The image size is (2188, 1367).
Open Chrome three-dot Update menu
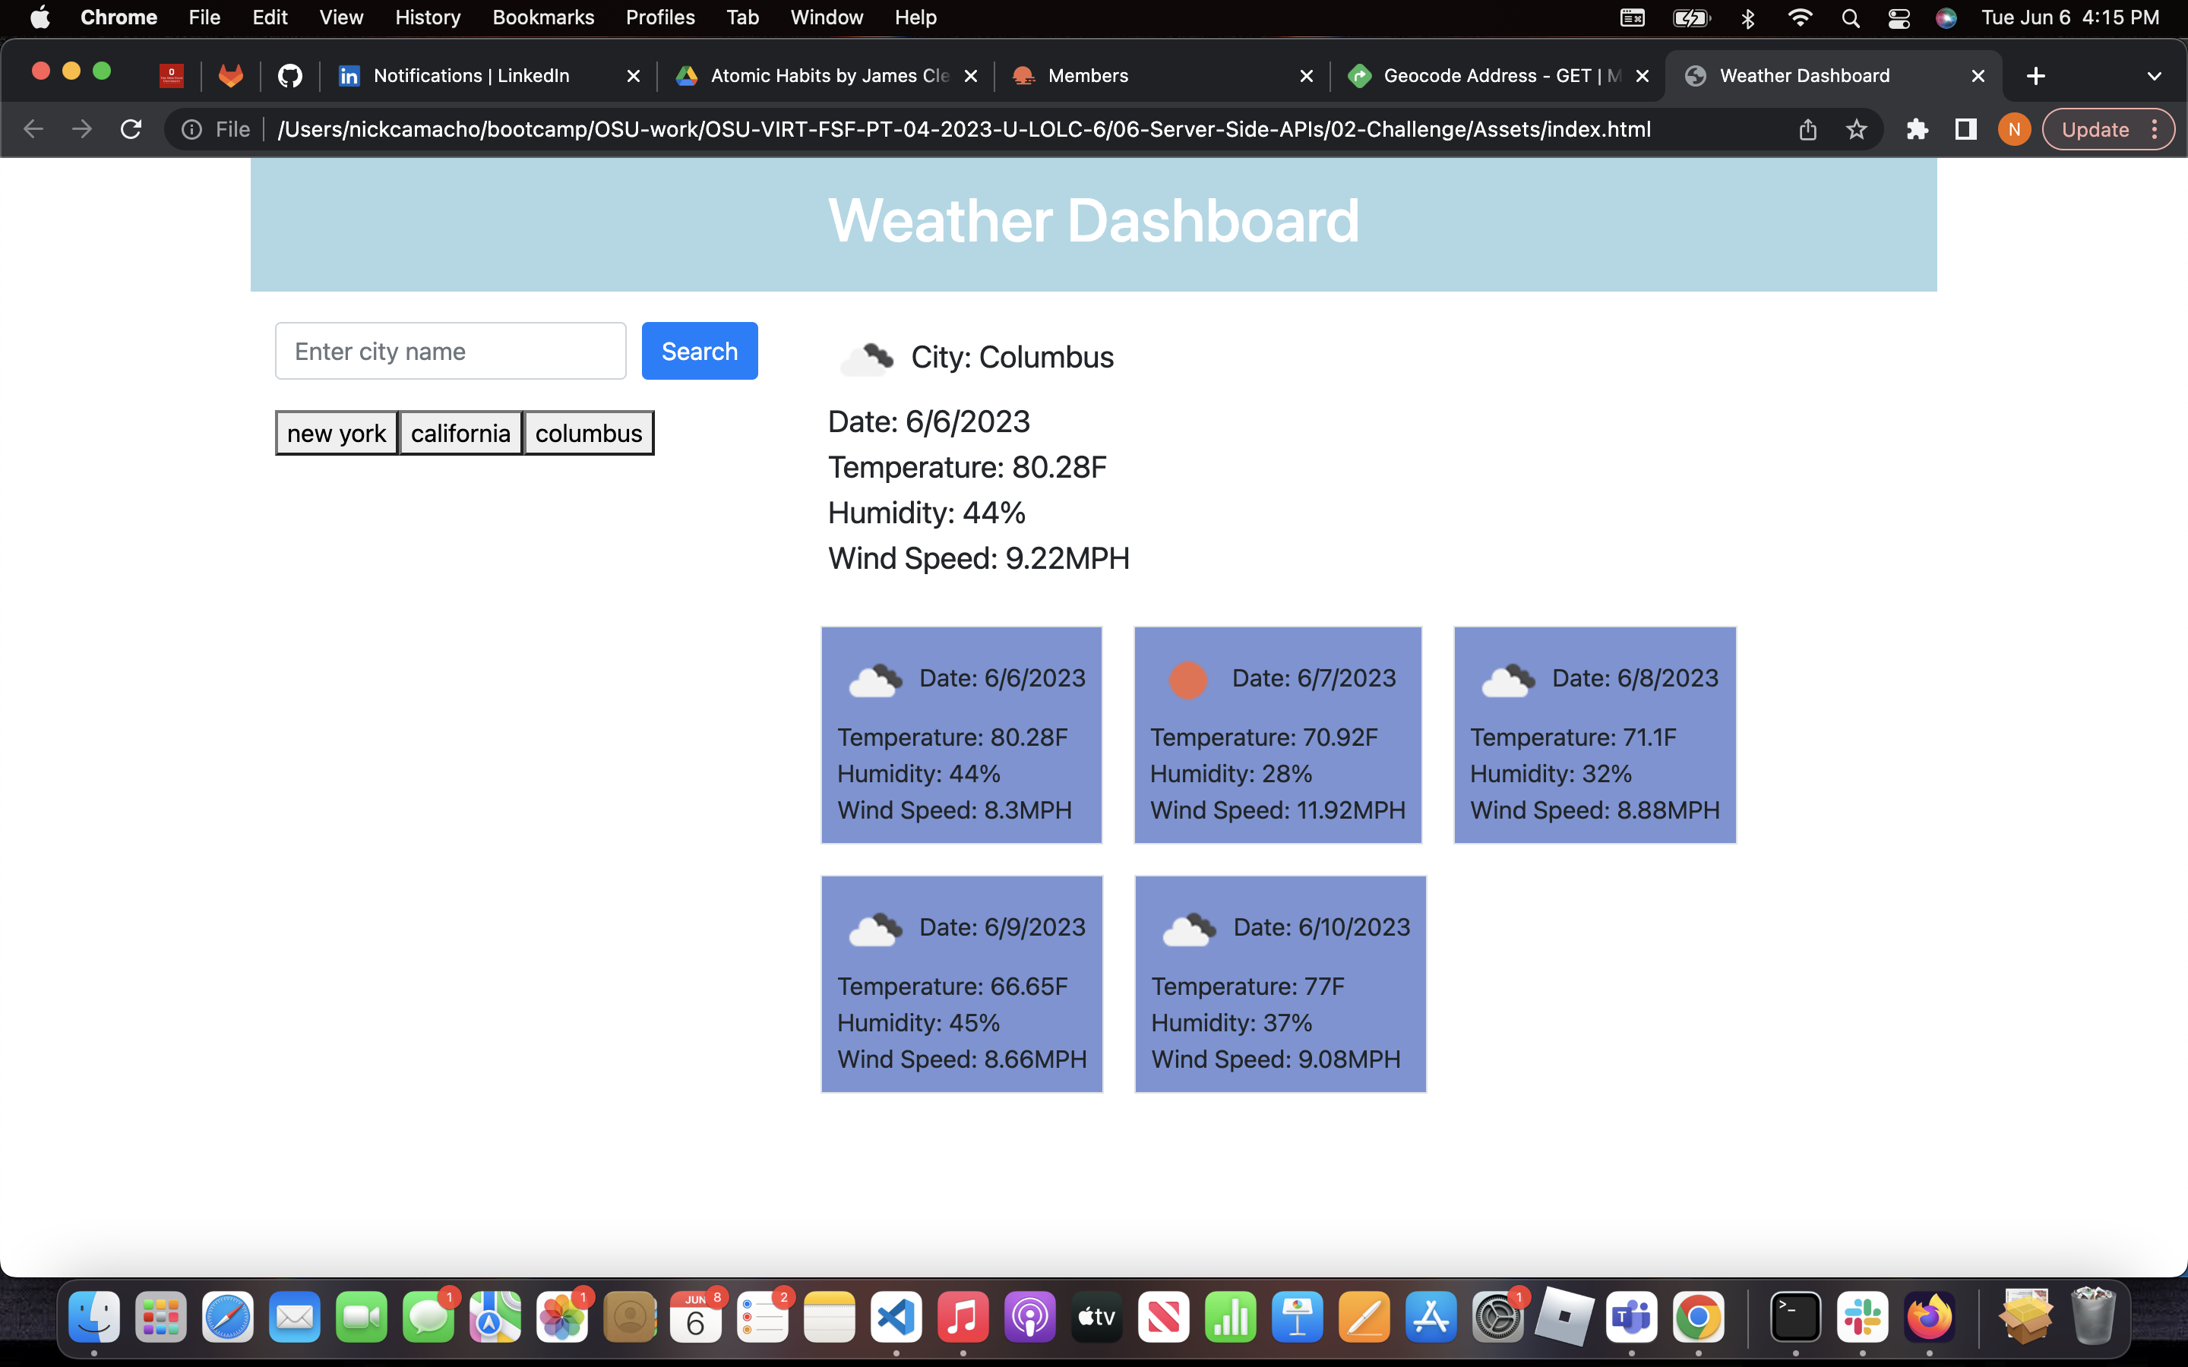pyautogui.click(x=2155, y=129)
